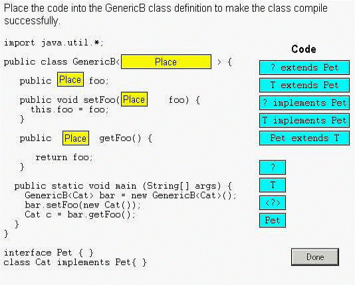Pick the '? implements Pet' code tile
The height and width of the screenshot is (285, 355).
click(304, 103)
